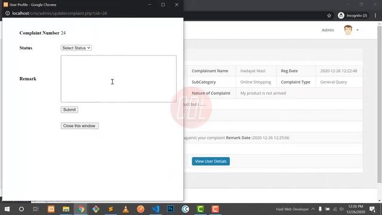This screenshot has height=215, width=382.
Task: Click the Nature of Complaint label
Action: (211, 93)
